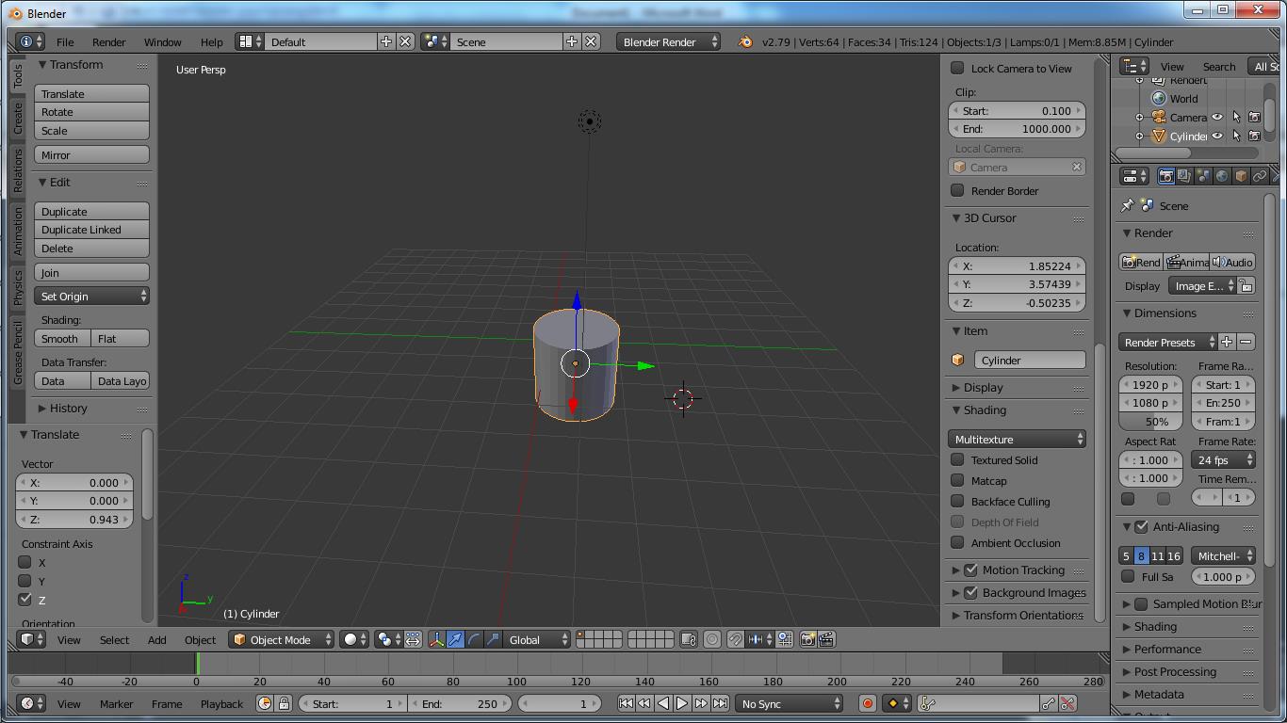Click the Mirror button

(92, 154)
